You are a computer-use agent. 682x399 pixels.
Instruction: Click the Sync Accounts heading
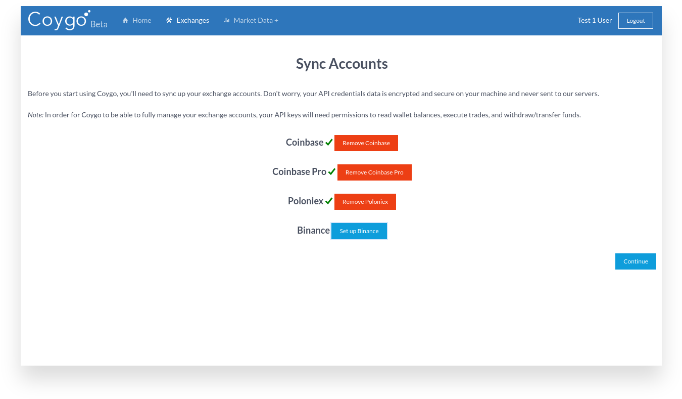click(x=342, y=64)
